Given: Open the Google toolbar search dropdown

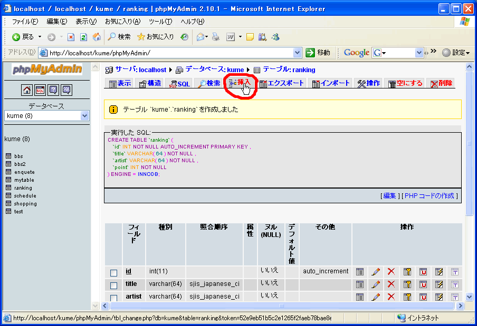Looking at the screenshot, I should point(419,53).
